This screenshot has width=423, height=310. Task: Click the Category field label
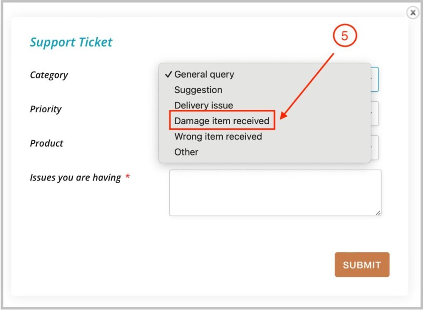[x=49, y=75]
